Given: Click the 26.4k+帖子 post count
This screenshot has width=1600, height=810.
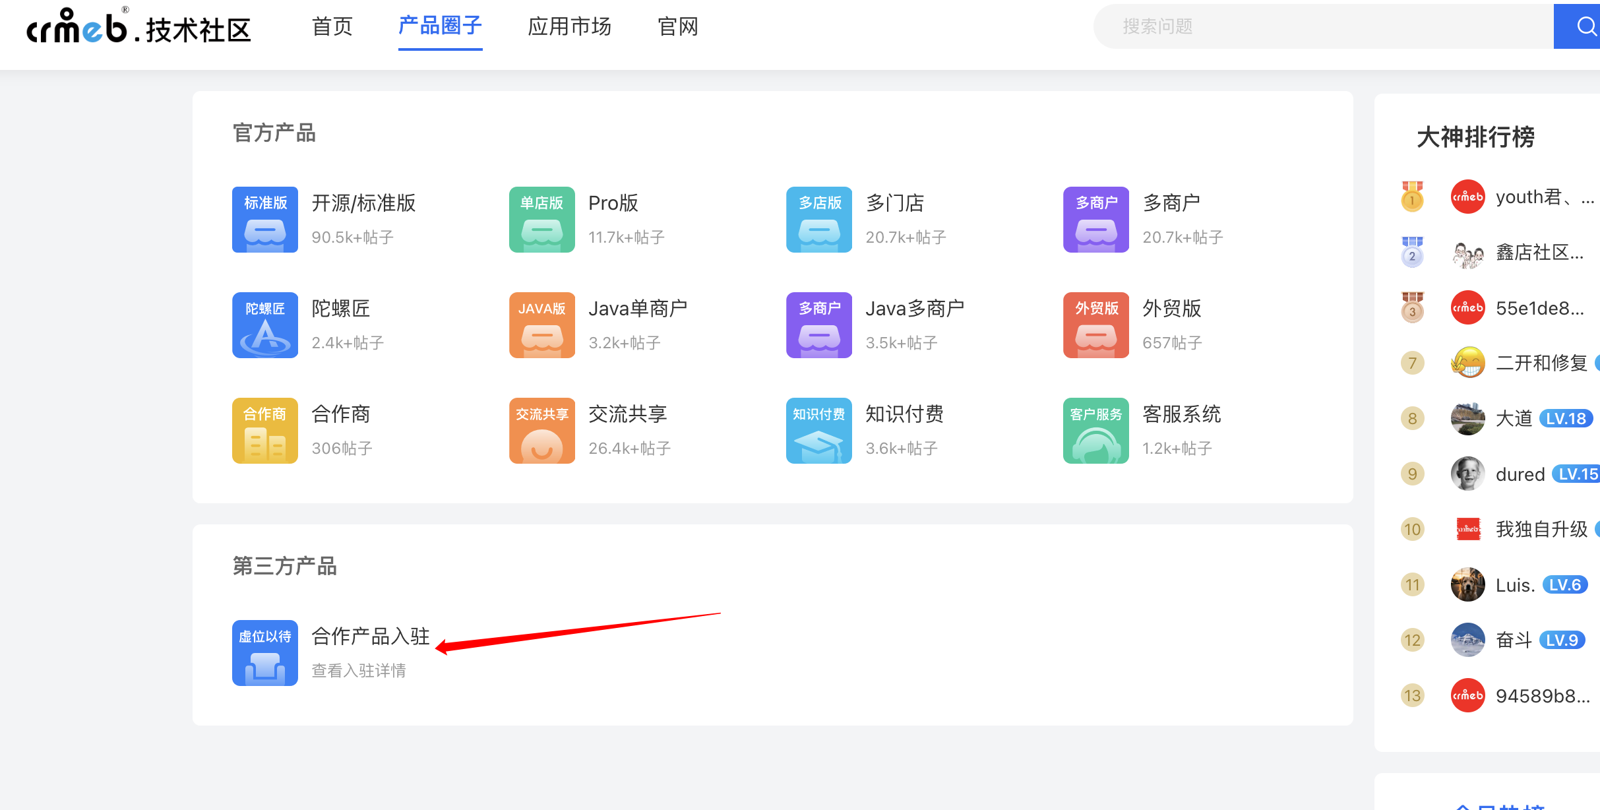Looking at the screenshot, I should 630,449.
